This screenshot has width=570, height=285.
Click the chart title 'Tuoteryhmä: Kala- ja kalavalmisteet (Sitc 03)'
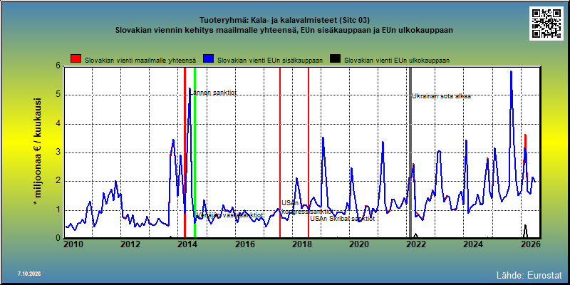point(284,20)
